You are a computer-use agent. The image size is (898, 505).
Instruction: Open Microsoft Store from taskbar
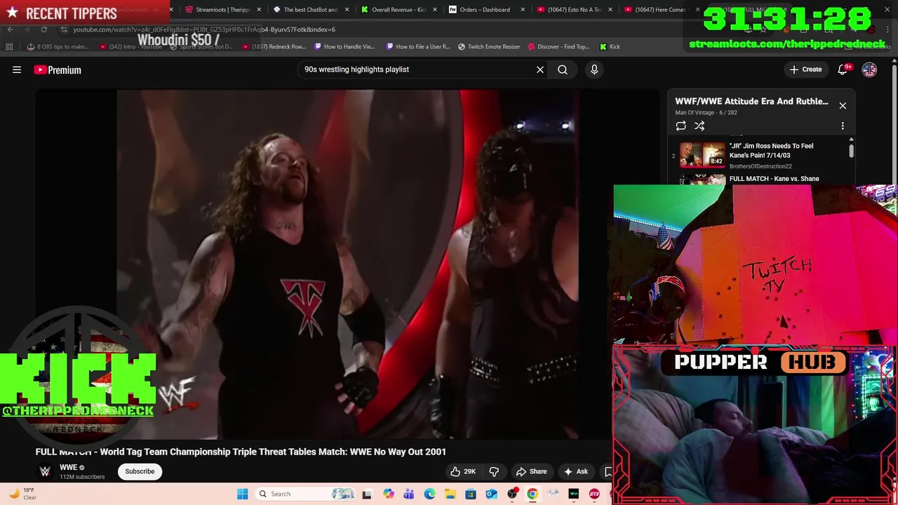(471, 494)
